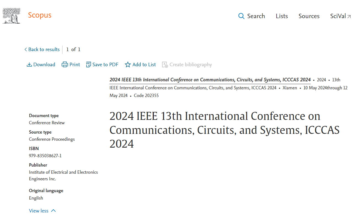Open SciVal external link
This screenshot has height=221, width=352.
pos(341,16)
